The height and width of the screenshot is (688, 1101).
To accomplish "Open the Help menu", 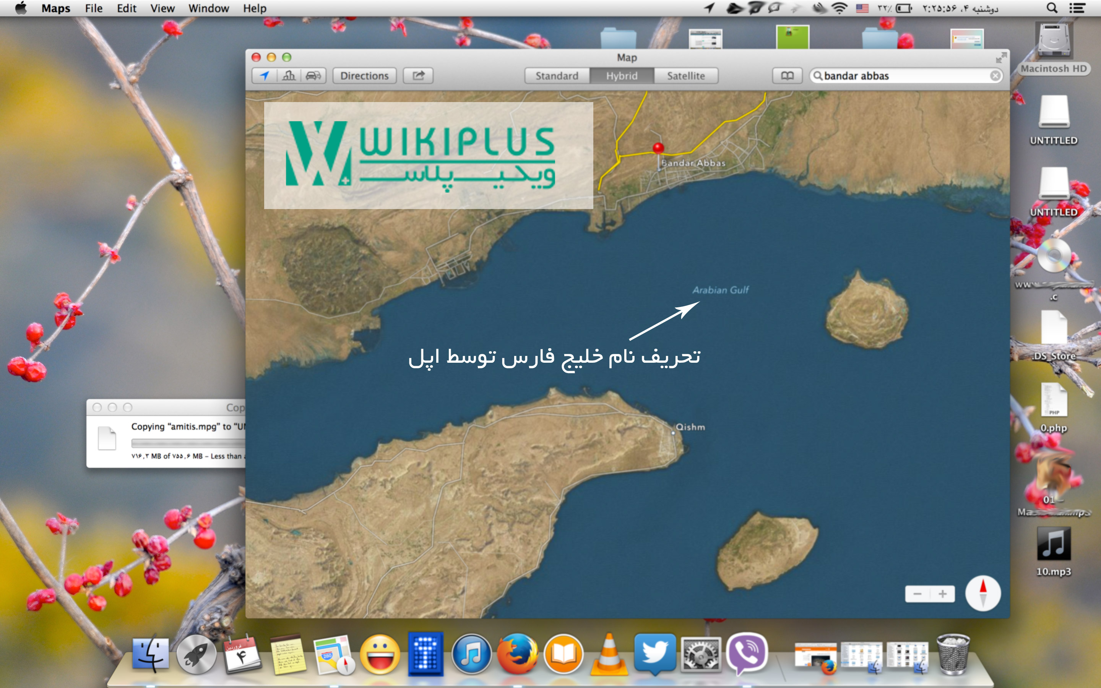I will click(254, 8).
